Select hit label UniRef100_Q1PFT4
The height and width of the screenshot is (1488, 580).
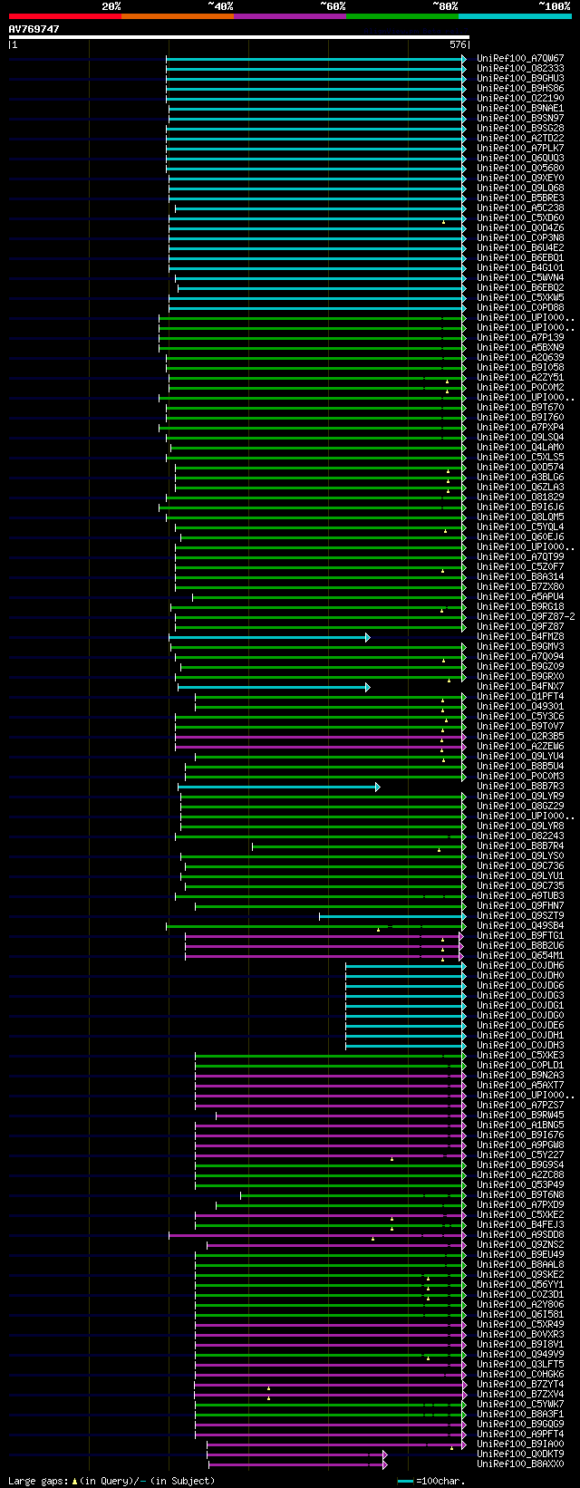pos(520,697)
